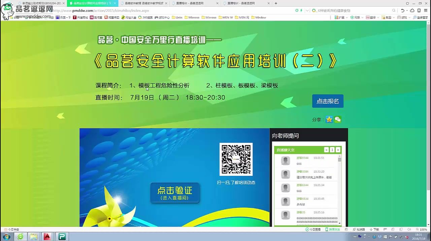Close the active 品茗安全计算软件应用培训 tab

(x=115, y=3)
